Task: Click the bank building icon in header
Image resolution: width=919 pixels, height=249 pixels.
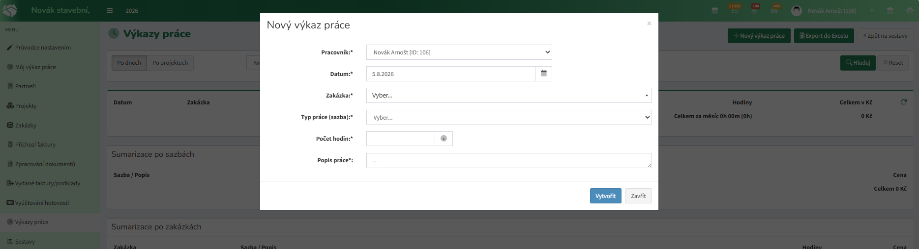Action: 890,11
